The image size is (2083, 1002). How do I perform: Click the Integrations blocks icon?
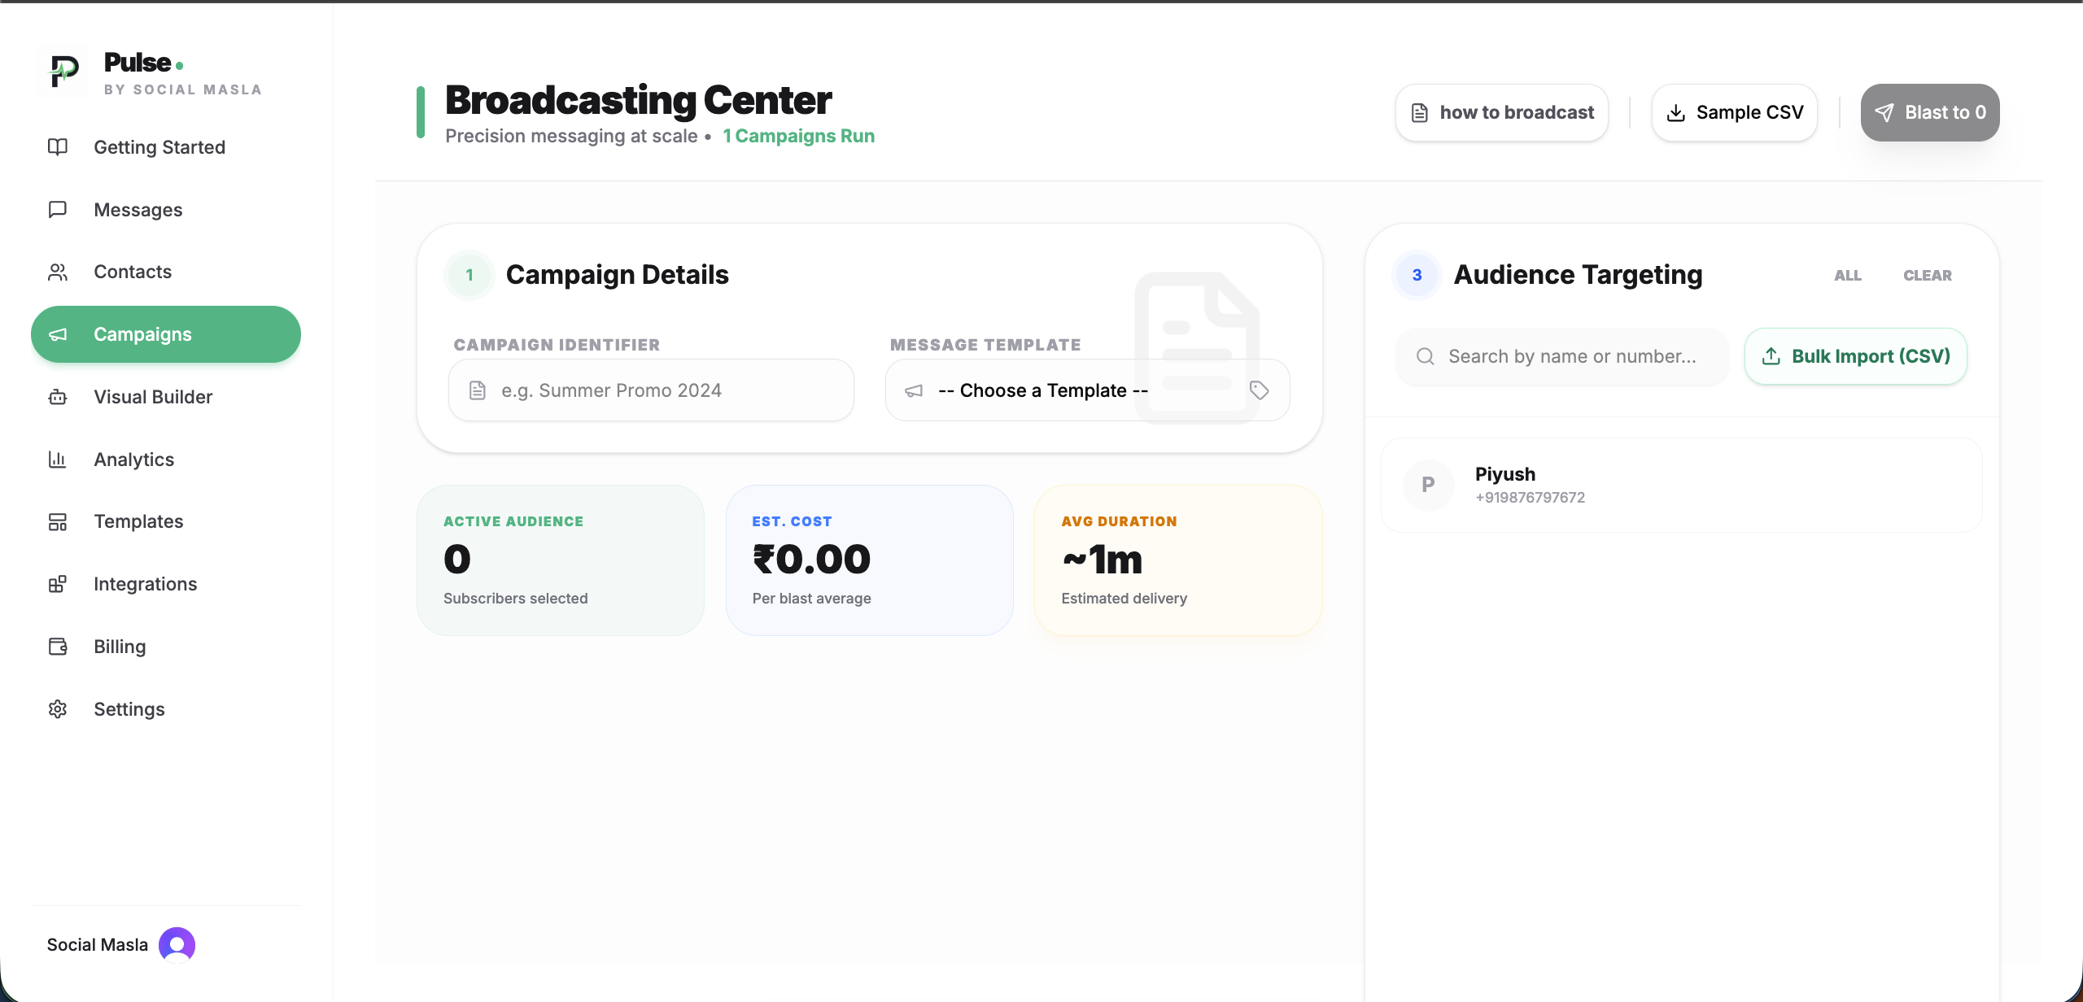[58, 584]
